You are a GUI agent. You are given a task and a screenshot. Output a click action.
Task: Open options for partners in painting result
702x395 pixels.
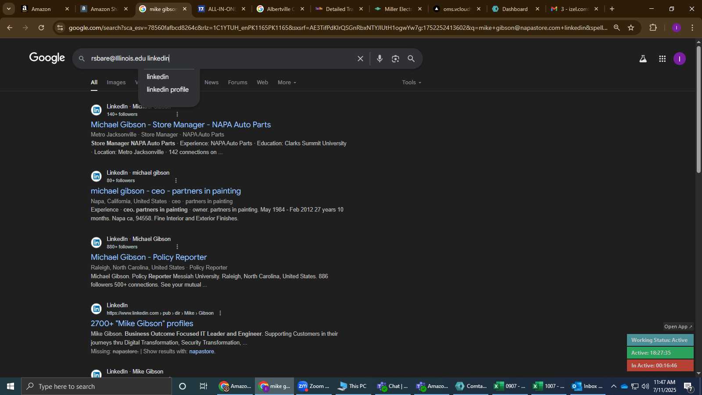176,180
